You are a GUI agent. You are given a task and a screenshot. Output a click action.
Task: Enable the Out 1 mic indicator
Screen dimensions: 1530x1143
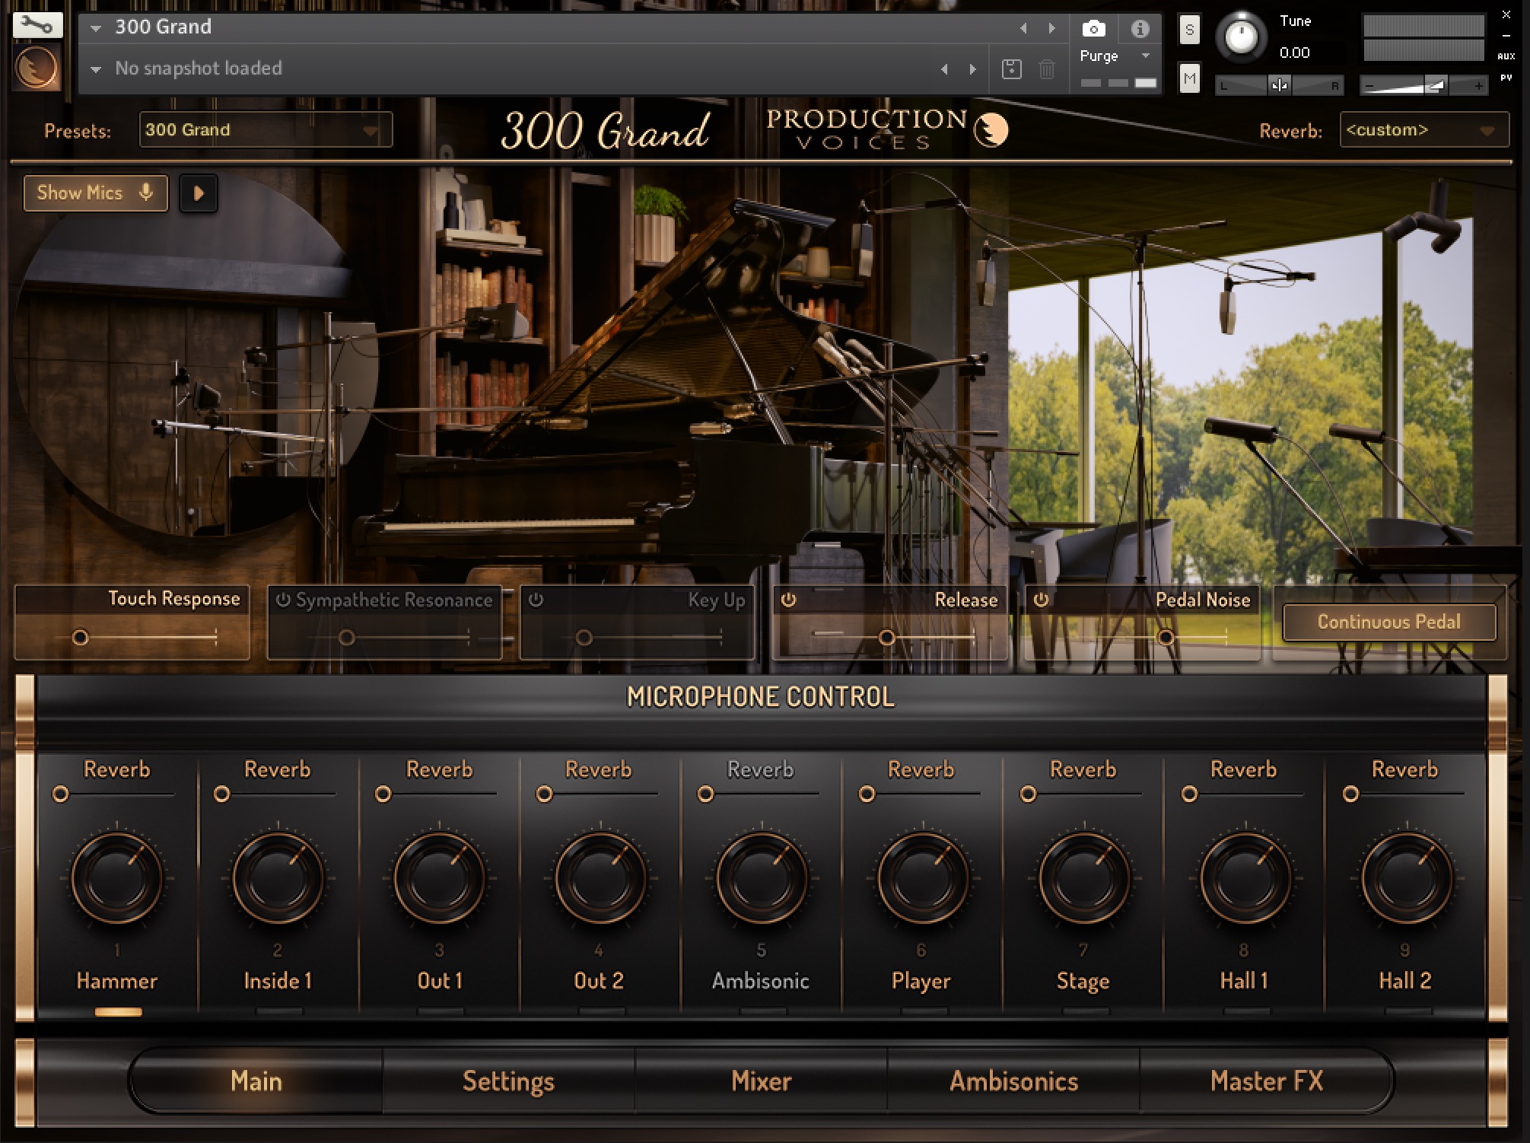441,1012
